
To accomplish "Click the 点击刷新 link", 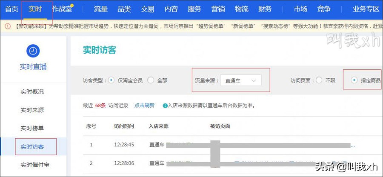I will (144, 106).
